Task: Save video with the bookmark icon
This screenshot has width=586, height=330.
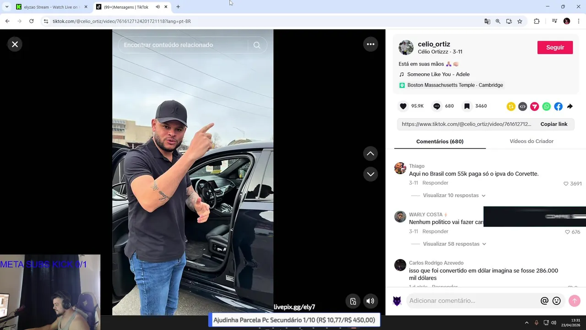Action: (x=467, y=106)
